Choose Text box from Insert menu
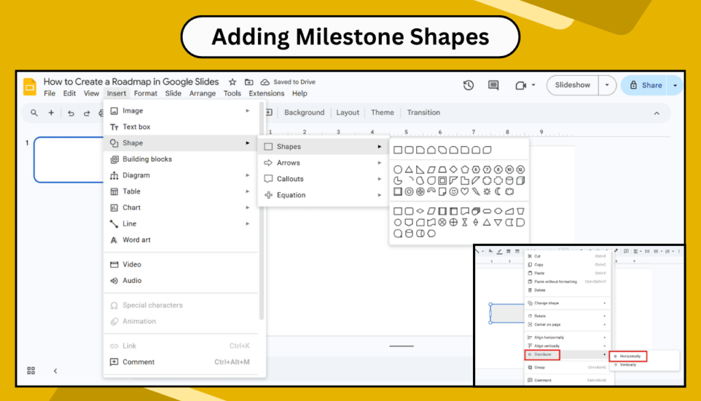The height and width of the screenshot is (401, 701). tap(181, 126)
